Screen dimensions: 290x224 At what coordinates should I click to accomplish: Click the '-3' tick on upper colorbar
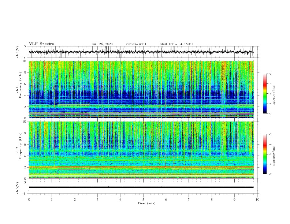(x=270, y=74)
